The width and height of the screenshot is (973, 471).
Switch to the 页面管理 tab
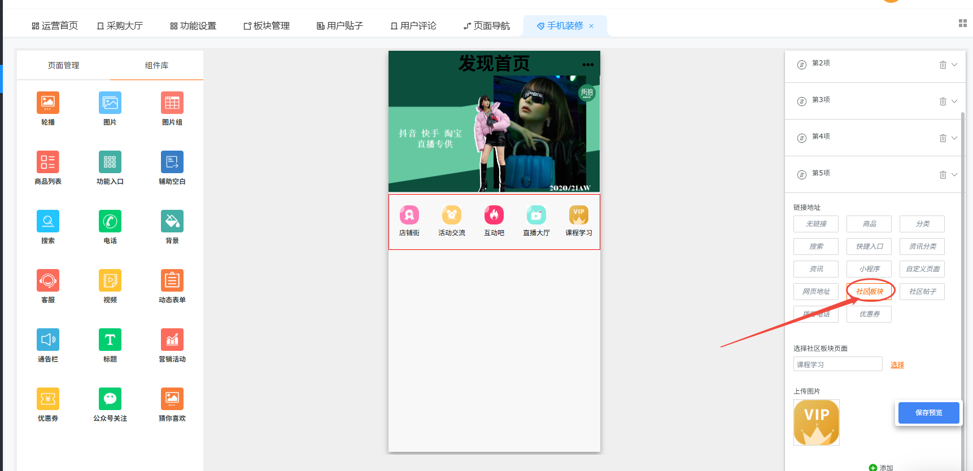pyautogui.click(x=63, y=65)
